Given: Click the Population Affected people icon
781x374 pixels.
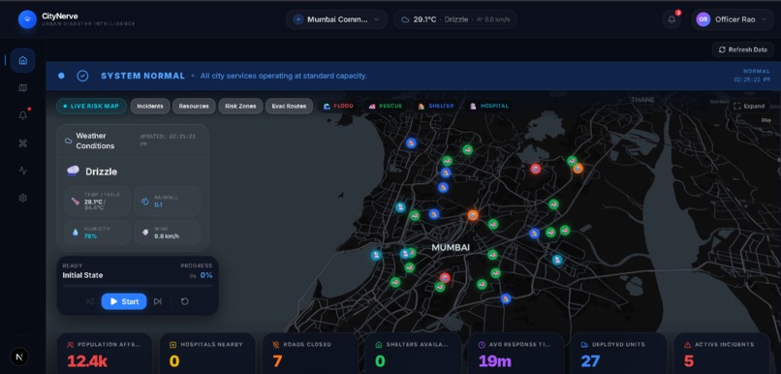Looking at the screenshot, I should [70, 345].
